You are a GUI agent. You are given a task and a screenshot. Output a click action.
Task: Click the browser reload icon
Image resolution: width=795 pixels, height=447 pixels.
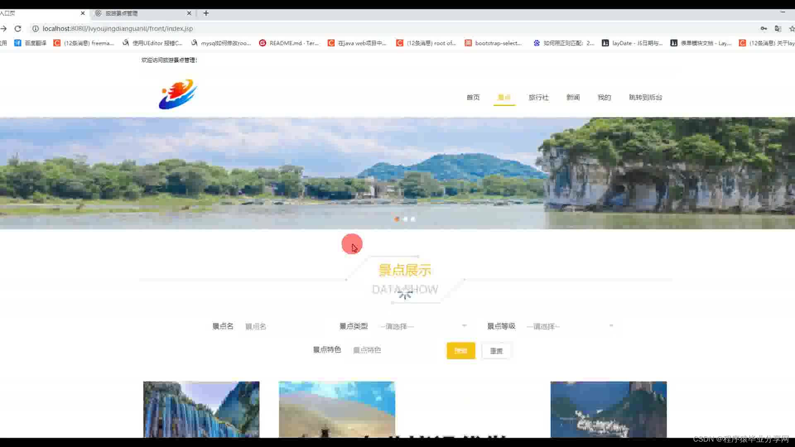pos(18,29)
